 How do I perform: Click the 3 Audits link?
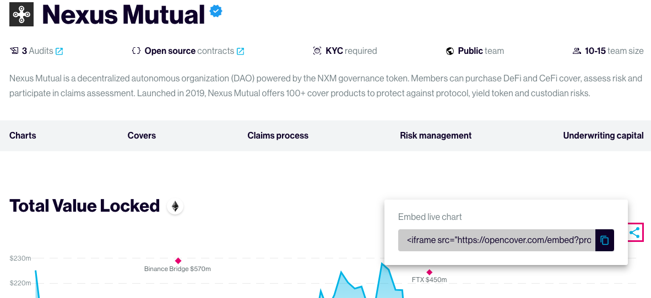coord(37,51)
